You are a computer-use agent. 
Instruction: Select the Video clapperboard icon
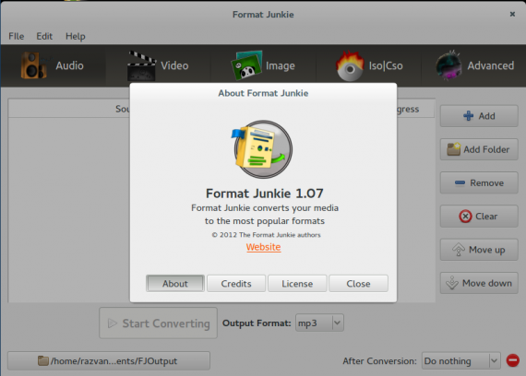pyautogui.click(x=141, y=65)
